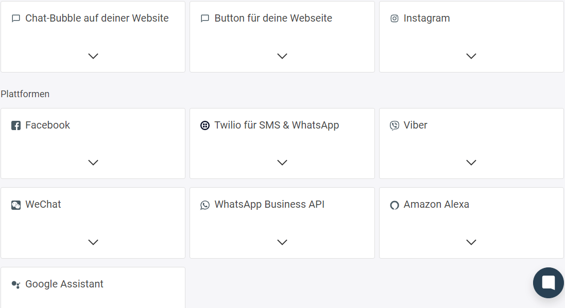Open the Amazon Alexa channel card
Screen dimensions: 565x308
tap(471, 242)
